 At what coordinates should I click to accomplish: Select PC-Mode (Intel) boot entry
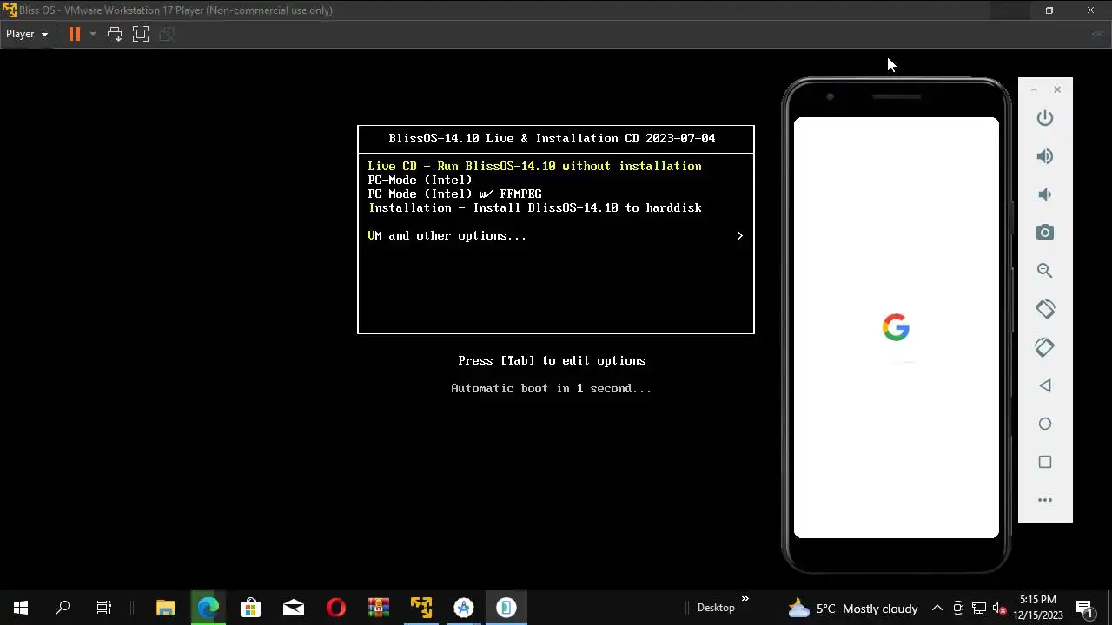pyautogui.click(x=420, y=180)
